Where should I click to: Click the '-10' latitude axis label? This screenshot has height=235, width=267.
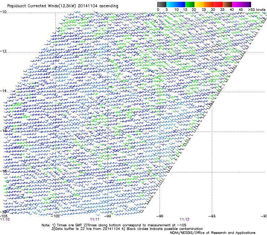pos(3,12)
